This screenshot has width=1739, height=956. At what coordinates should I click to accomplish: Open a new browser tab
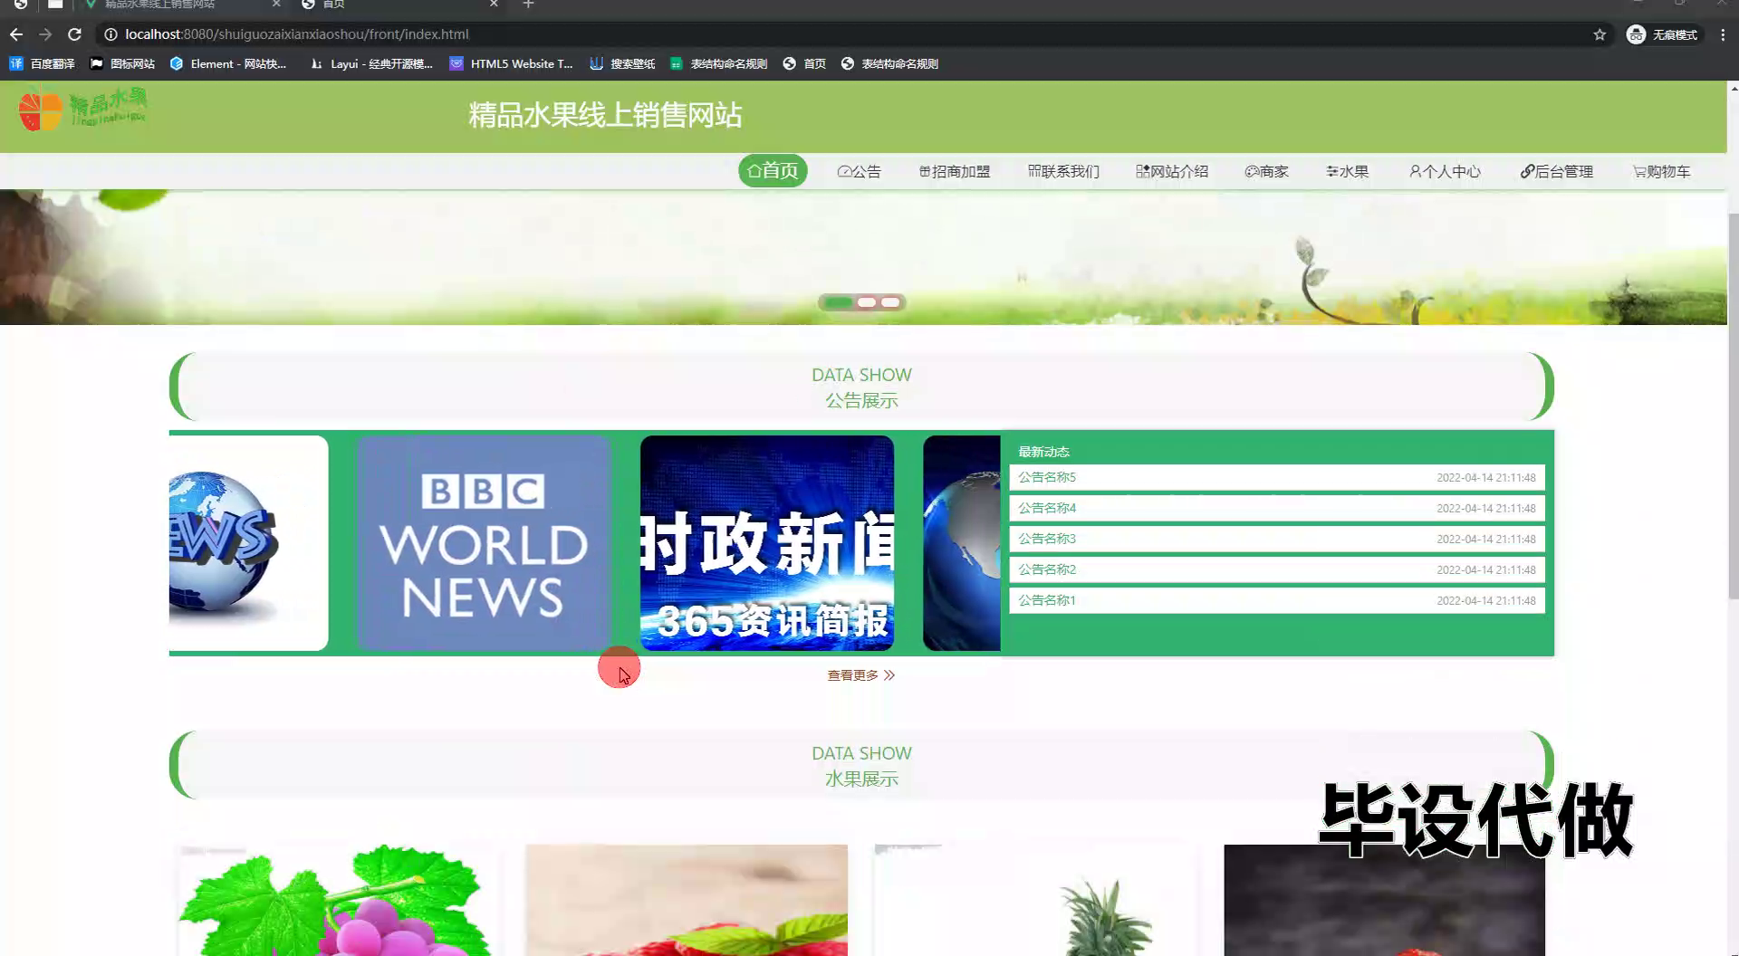point(528,5)
